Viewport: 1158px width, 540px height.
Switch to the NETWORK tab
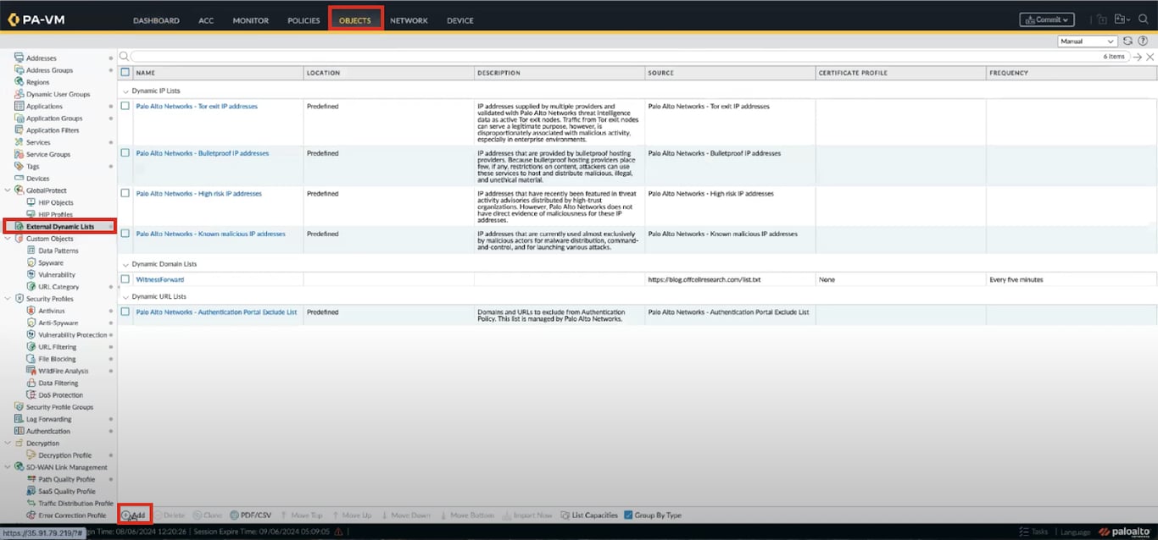(x=409, y=20)
